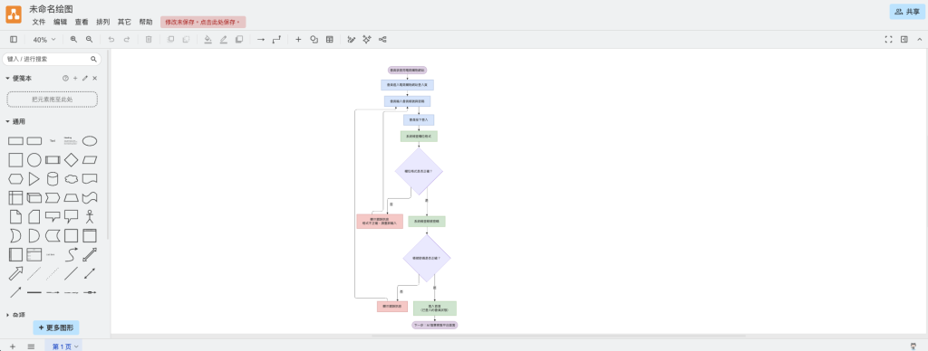
Task: Open the 其它 menu
Action: [124, 22]
